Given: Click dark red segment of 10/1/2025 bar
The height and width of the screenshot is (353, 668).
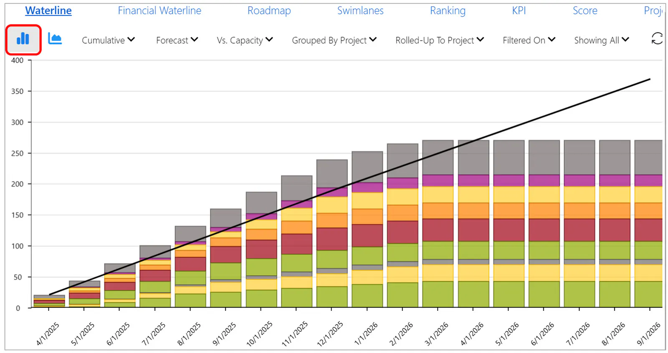Looking at the screenshot, I should point(261,249).
